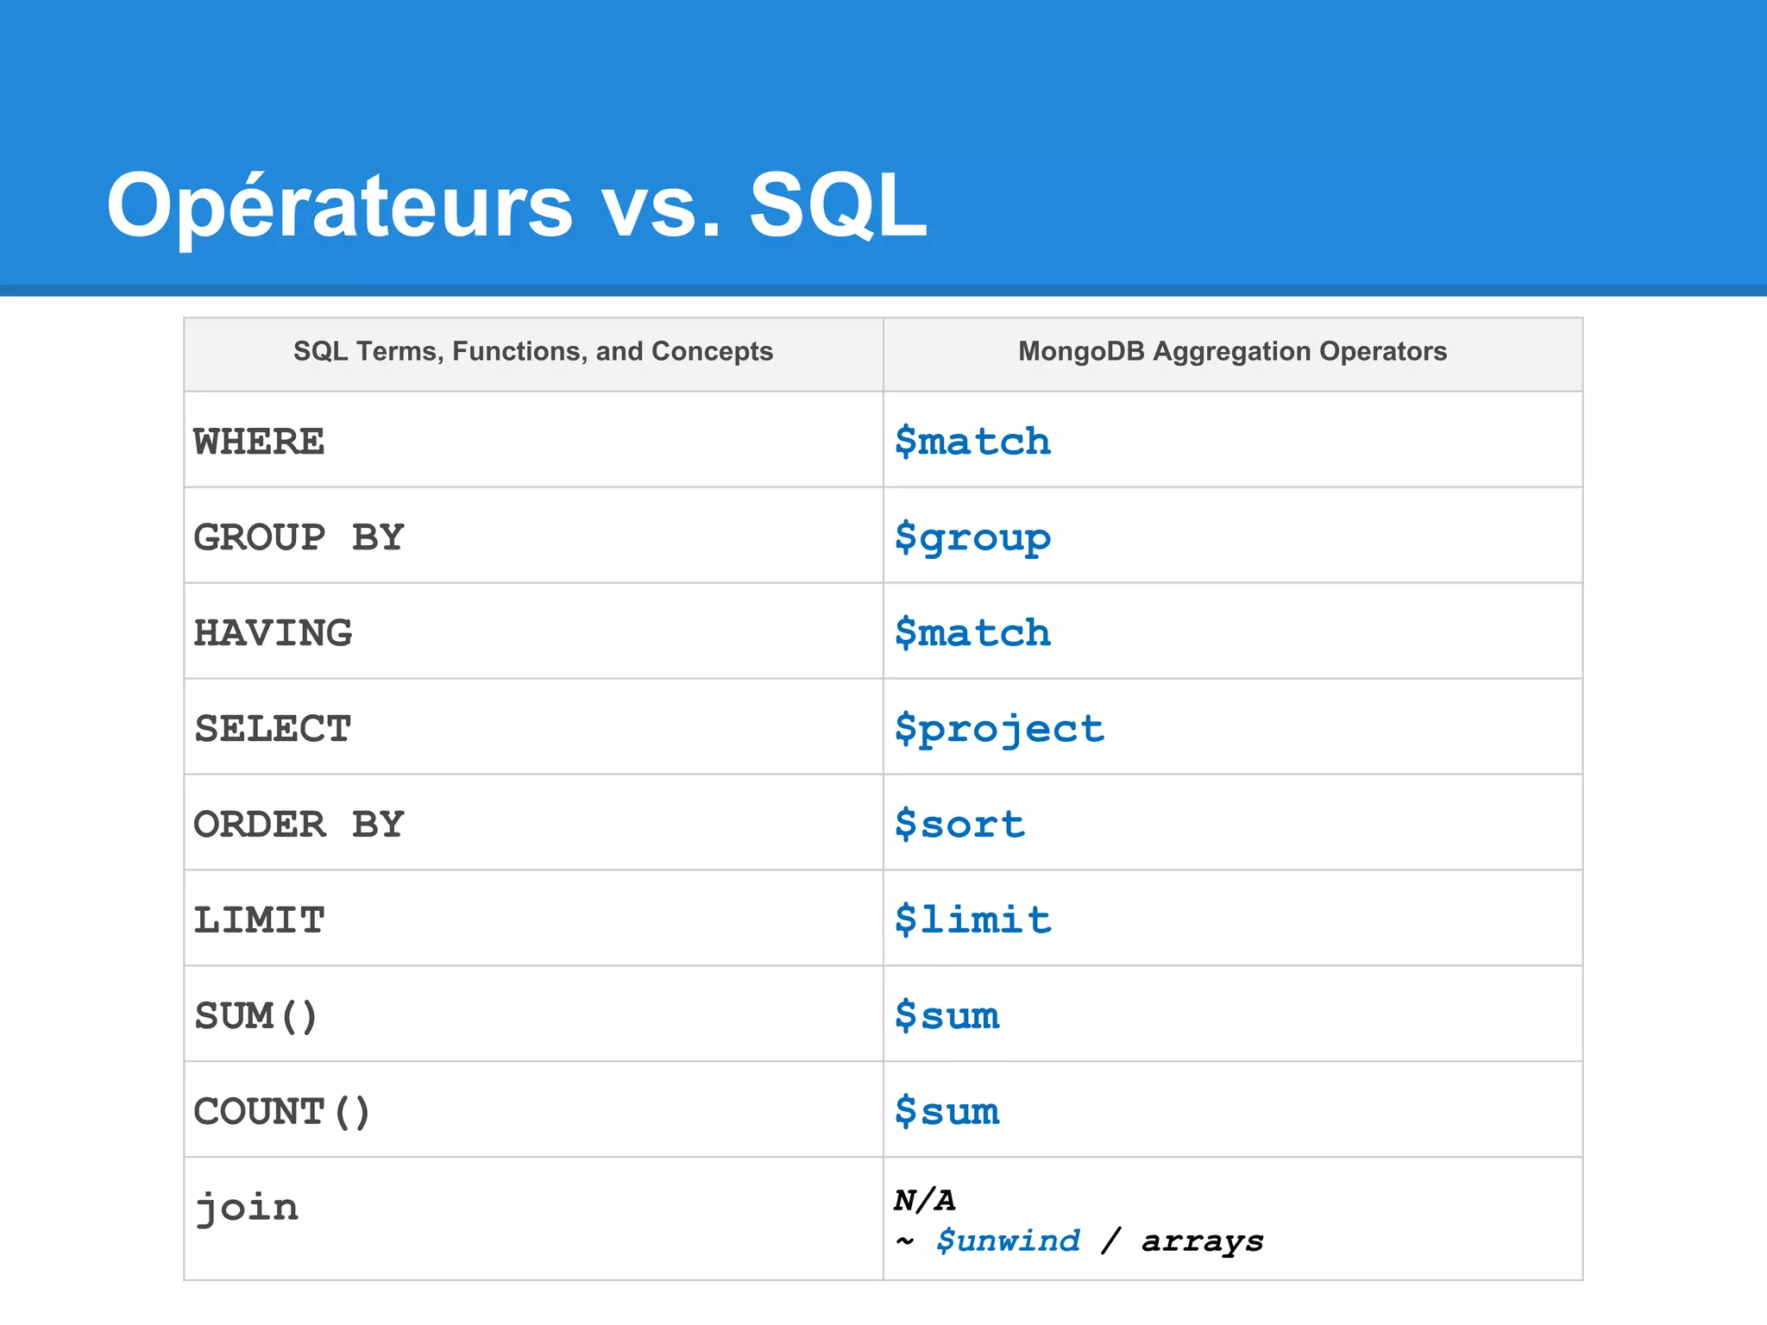1767x1325 pixels.
Task: Select the ORDER BY cell
Action: 299,825
